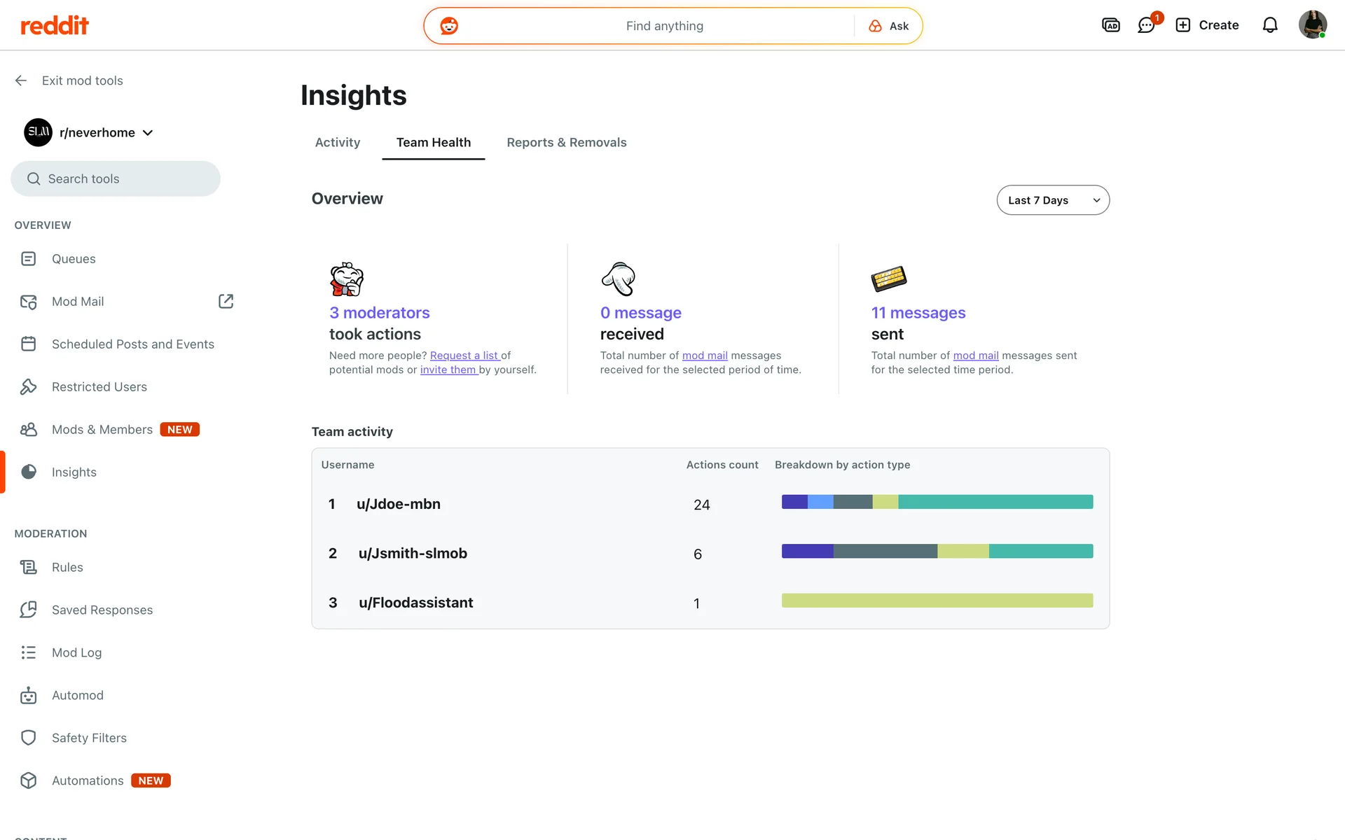Click the teal segment of Jdoe-mbn's bar
1345x840 pixels.
[x=995, y=502]
